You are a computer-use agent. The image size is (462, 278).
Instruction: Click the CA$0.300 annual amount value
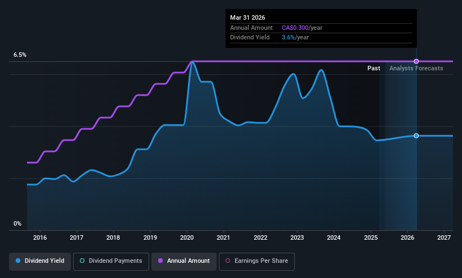[x=295, y=28]
